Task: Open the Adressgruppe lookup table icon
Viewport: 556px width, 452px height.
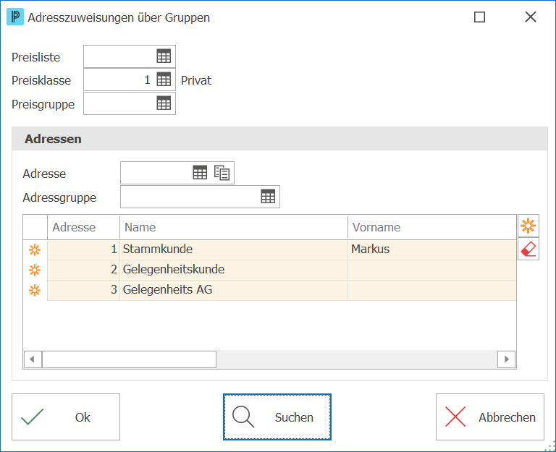Action: pyautogui.click(x=268, y=196)
